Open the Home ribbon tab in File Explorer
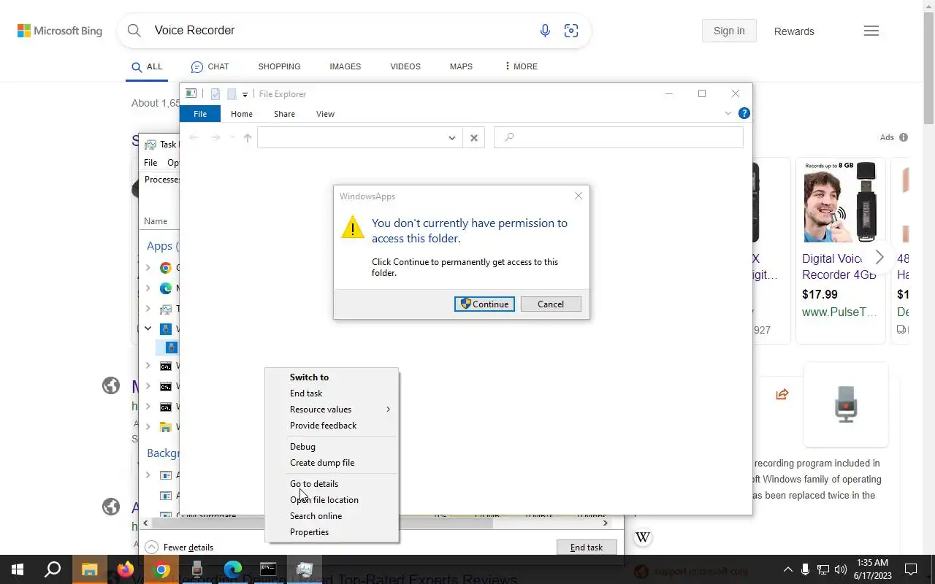 [x=242, y=114]
